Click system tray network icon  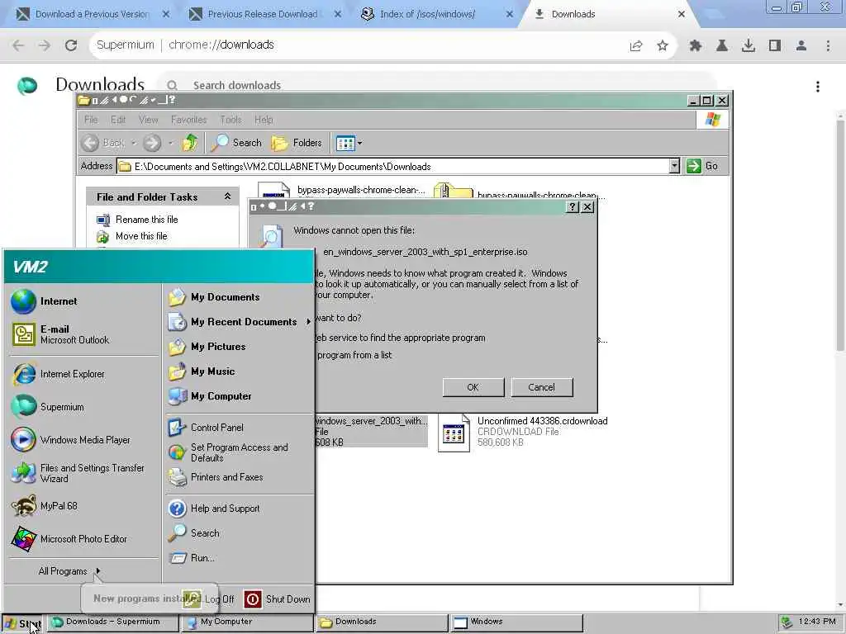click(x=787, y=622)
